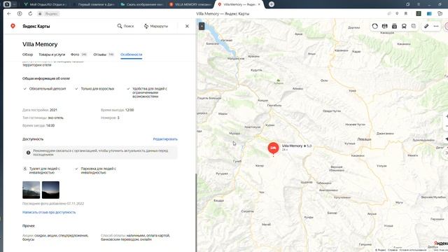Click the Yandex Maps red pin logo
448x252 pixels.
click(x=13, y=26)
